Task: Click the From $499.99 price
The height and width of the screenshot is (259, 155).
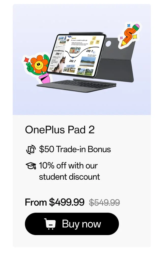Action: coord(55,202)
